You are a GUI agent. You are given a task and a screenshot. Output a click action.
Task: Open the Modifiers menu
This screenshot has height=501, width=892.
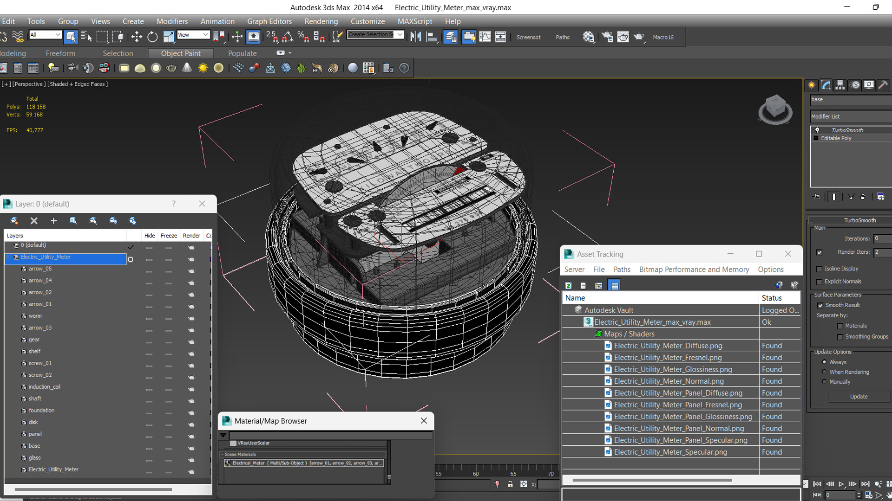[x=172, y=21]
